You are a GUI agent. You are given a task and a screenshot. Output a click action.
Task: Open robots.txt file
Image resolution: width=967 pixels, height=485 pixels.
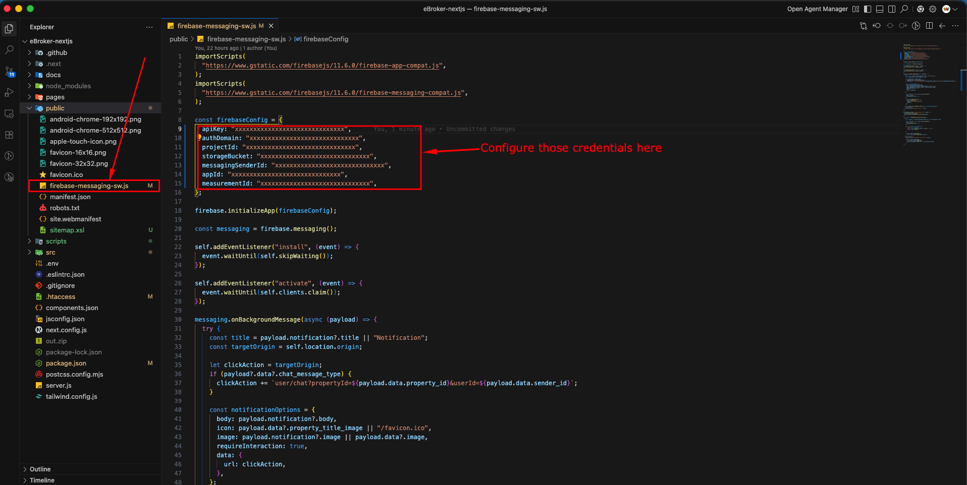tap(65, 208)
